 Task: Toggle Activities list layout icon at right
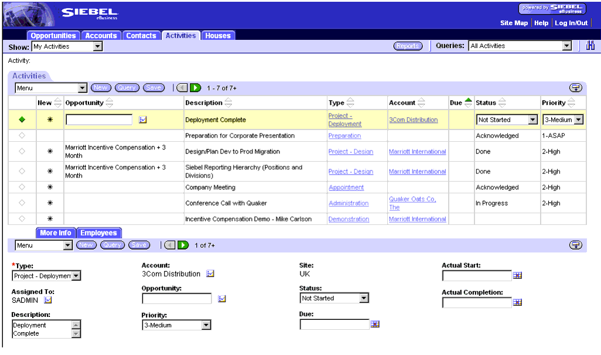coord(575,88)
